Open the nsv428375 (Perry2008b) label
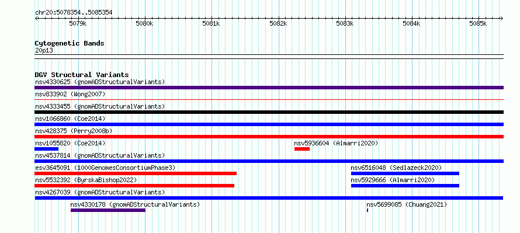The image size is (520, 233). [74, 131]
